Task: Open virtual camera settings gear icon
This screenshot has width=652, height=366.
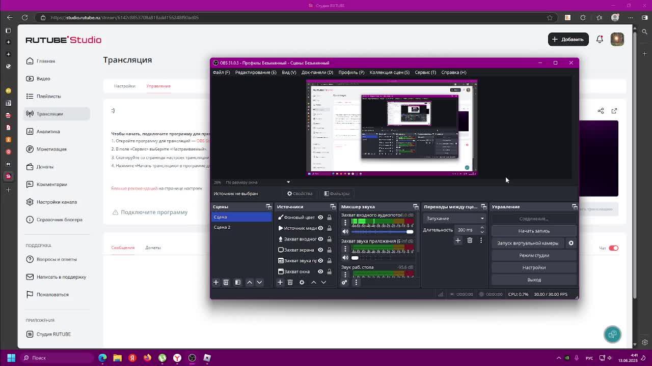Action: coord(571,243)
